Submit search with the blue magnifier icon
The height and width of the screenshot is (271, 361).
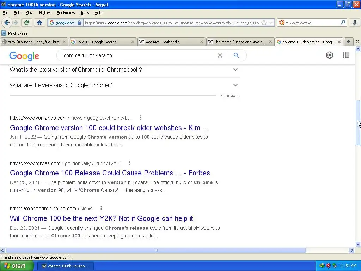click(x=236, y=55)
